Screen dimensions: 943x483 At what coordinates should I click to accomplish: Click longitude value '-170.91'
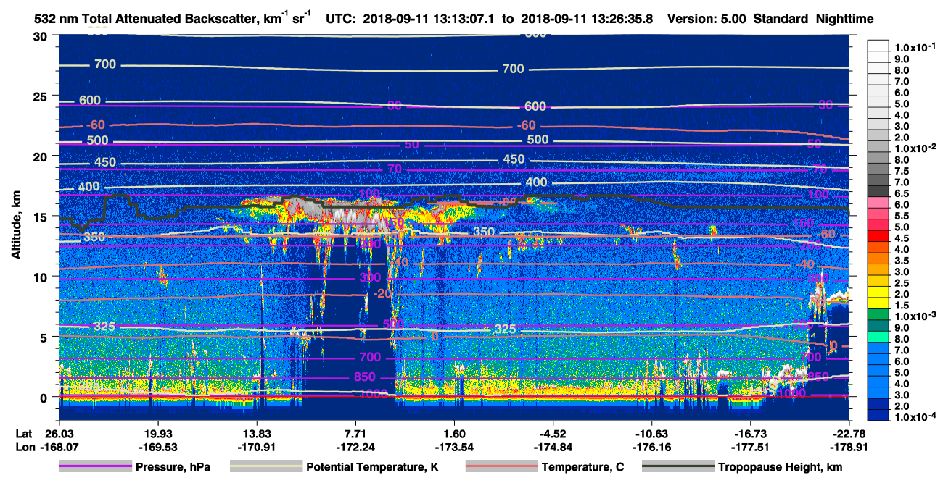257,447
